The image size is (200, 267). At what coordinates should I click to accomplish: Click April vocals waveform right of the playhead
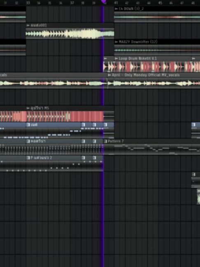point(154,83)
